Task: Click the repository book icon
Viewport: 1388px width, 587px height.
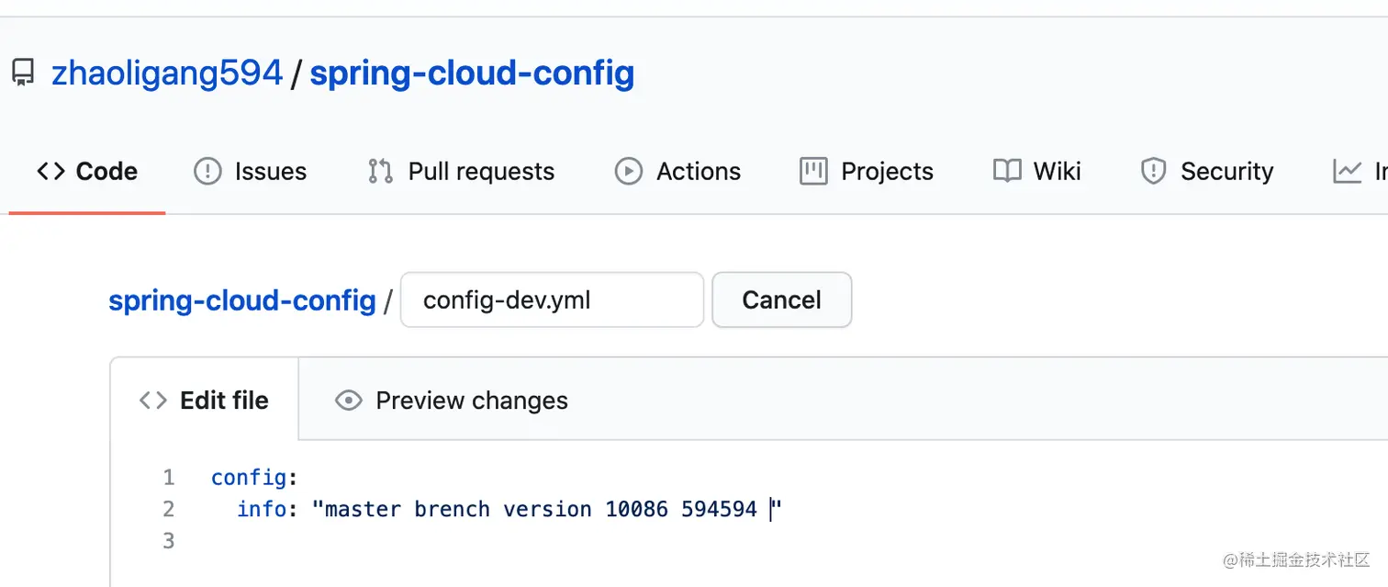Action: click(x=23, y=73)
